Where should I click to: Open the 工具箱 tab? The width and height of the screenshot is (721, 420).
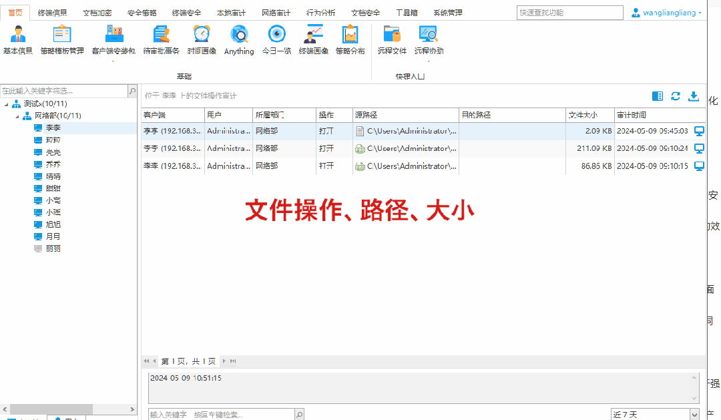tap(407, 13)
